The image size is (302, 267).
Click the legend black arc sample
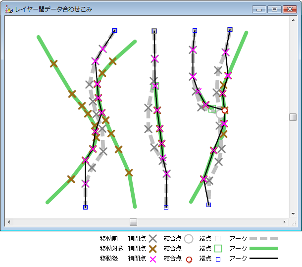coord(263,258)
